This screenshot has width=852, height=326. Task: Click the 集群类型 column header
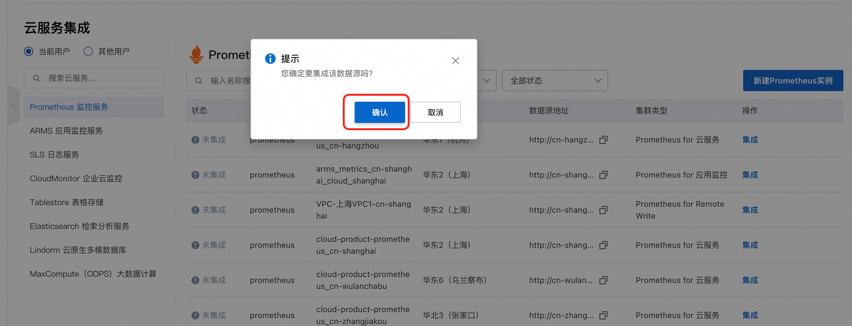(x=651, y=111)
